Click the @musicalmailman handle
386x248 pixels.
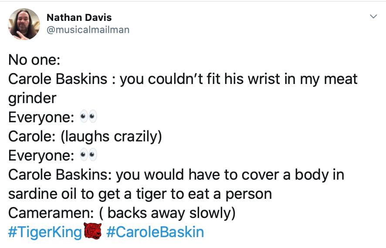[88, 30]
